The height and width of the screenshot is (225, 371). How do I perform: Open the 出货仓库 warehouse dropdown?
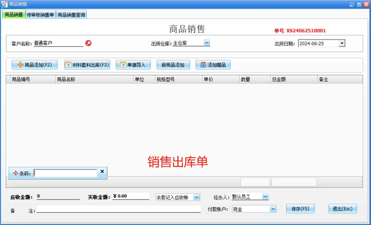click(207, 43)
